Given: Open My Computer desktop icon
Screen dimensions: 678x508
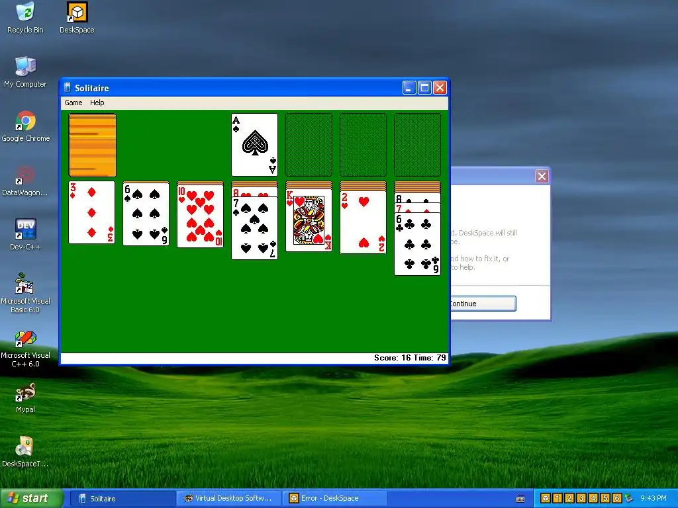Looking at the screenshot, I should click(26, 72).
